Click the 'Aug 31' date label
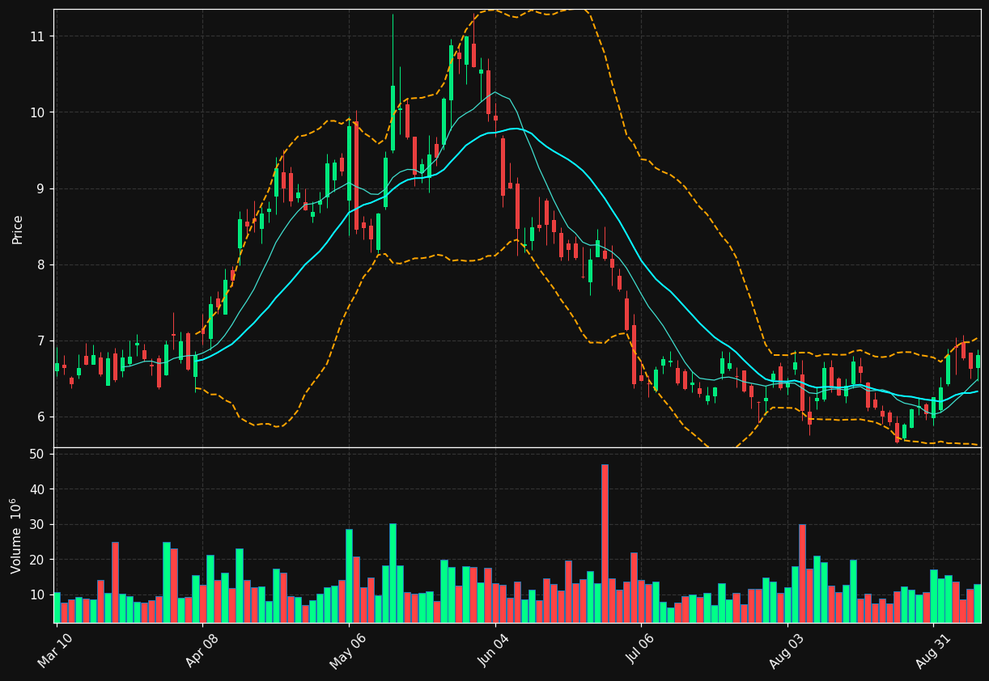This screenshot has width=989, height=681. pyautogui.click(x=932, y=650)
